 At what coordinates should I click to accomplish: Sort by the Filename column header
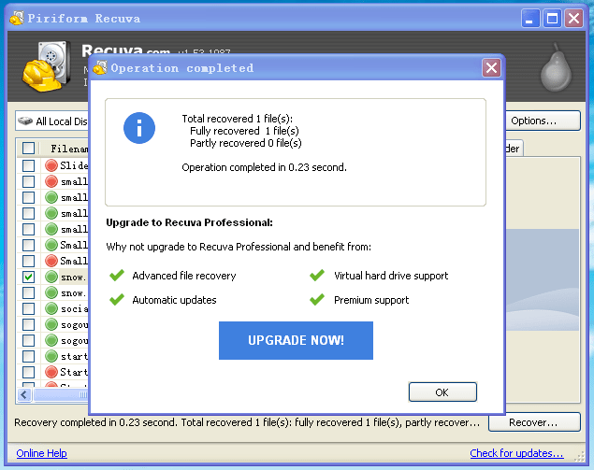click(x=69, y=149)
